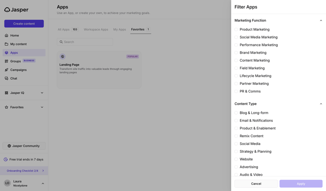Open the Onboarding Checklist arrow
Screen dimensions: 326x191
[x=43, y=171]
